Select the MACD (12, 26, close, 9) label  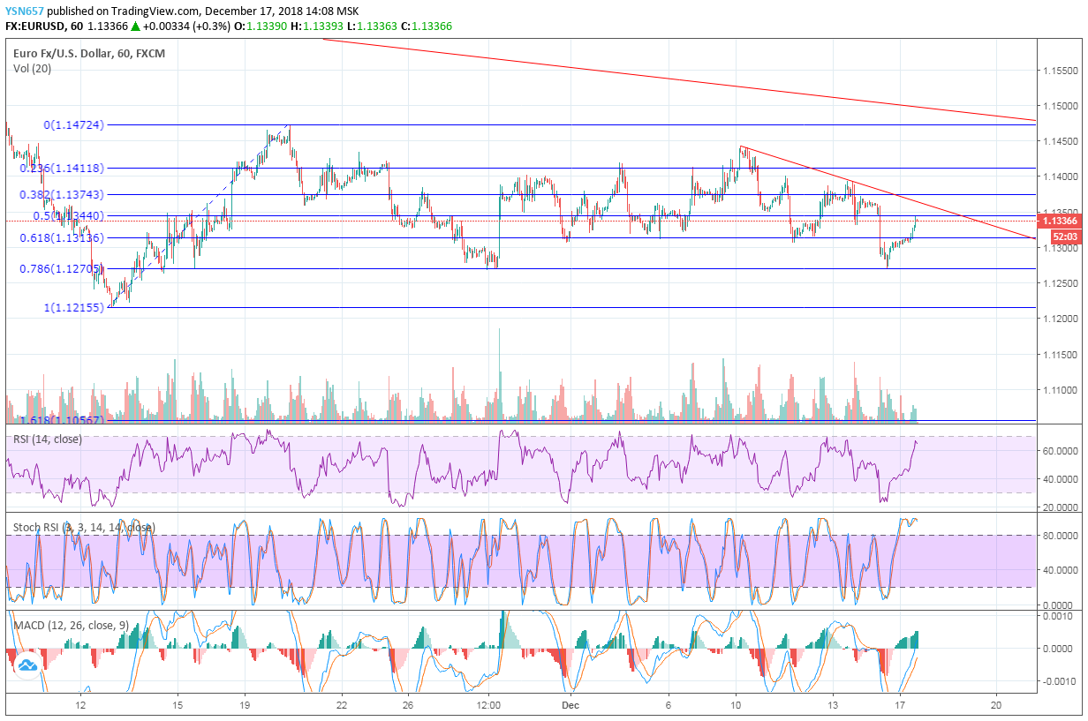click(x=72, y=625)
